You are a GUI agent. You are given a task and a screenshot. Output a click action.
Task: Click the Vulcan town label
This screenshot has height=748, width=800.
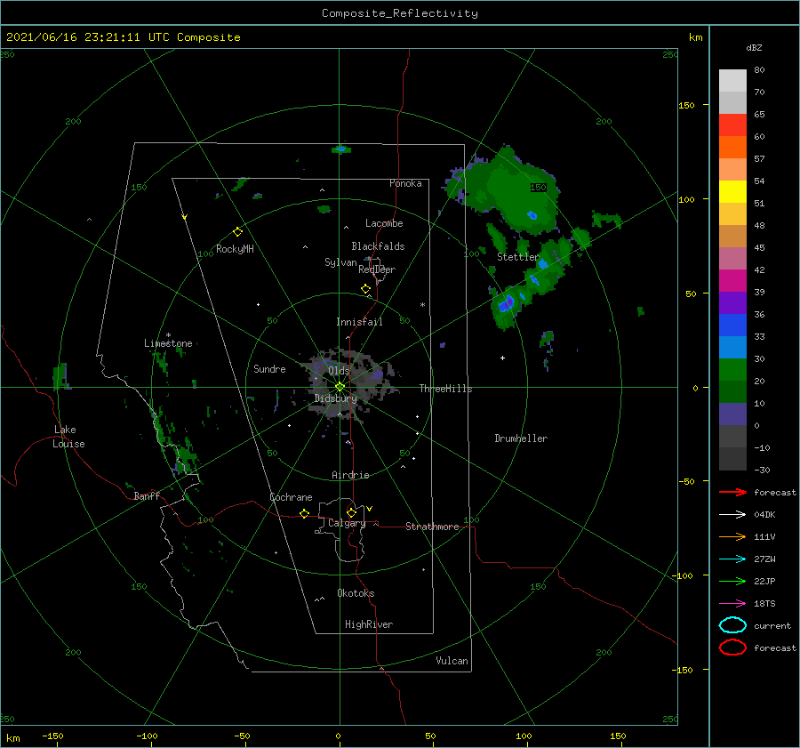[x=452, y=661]
